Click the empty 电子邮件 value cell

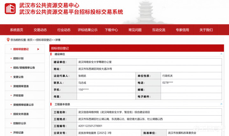point(191,97)
